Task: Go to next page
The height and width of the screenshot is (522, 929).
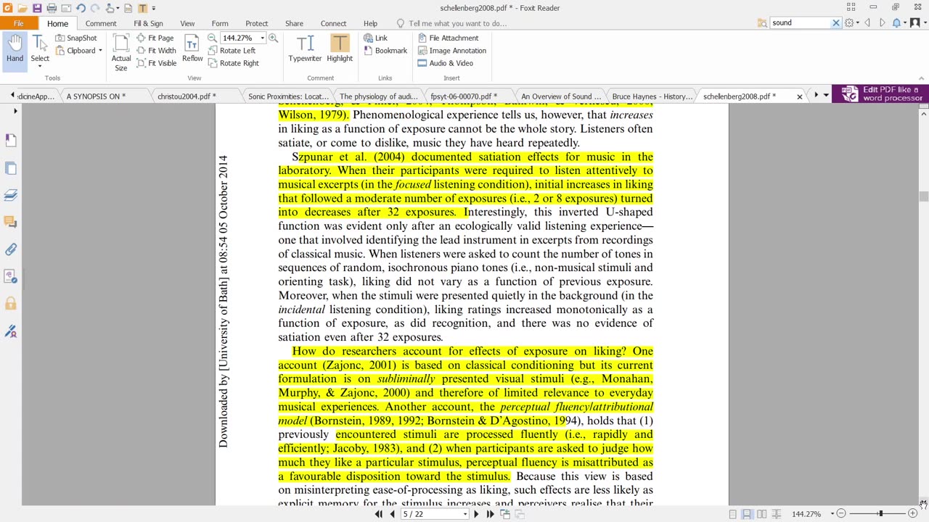Action: (476, 514)
